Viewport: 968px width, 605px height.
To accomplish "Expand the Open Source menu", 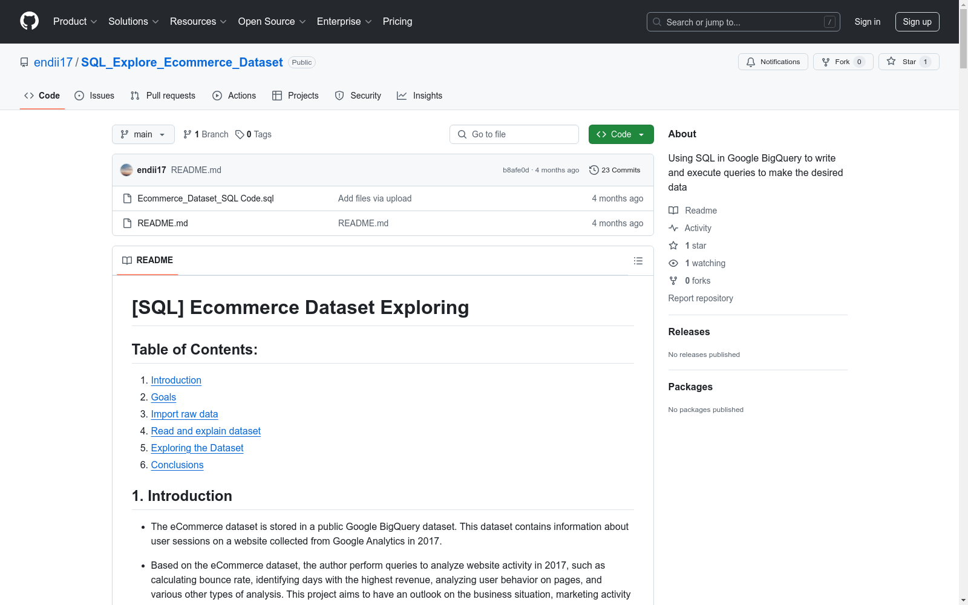I will (272, 21).
